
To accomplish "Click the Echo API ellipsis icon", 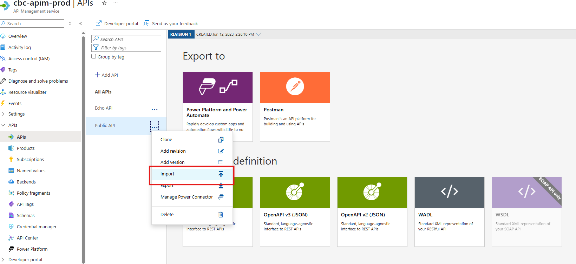I will click(x=155, y=110).
